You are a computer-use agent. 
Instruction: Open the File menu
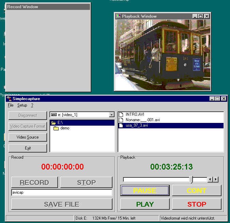11,105
